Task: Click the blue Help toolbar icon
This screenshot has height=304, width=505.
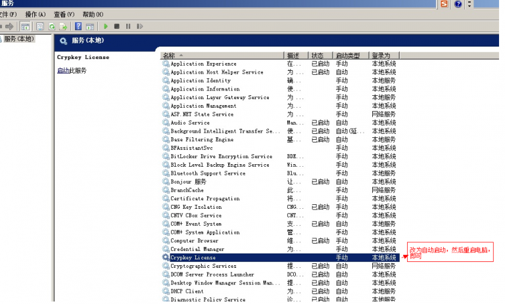Action: [x=78, y=26]
